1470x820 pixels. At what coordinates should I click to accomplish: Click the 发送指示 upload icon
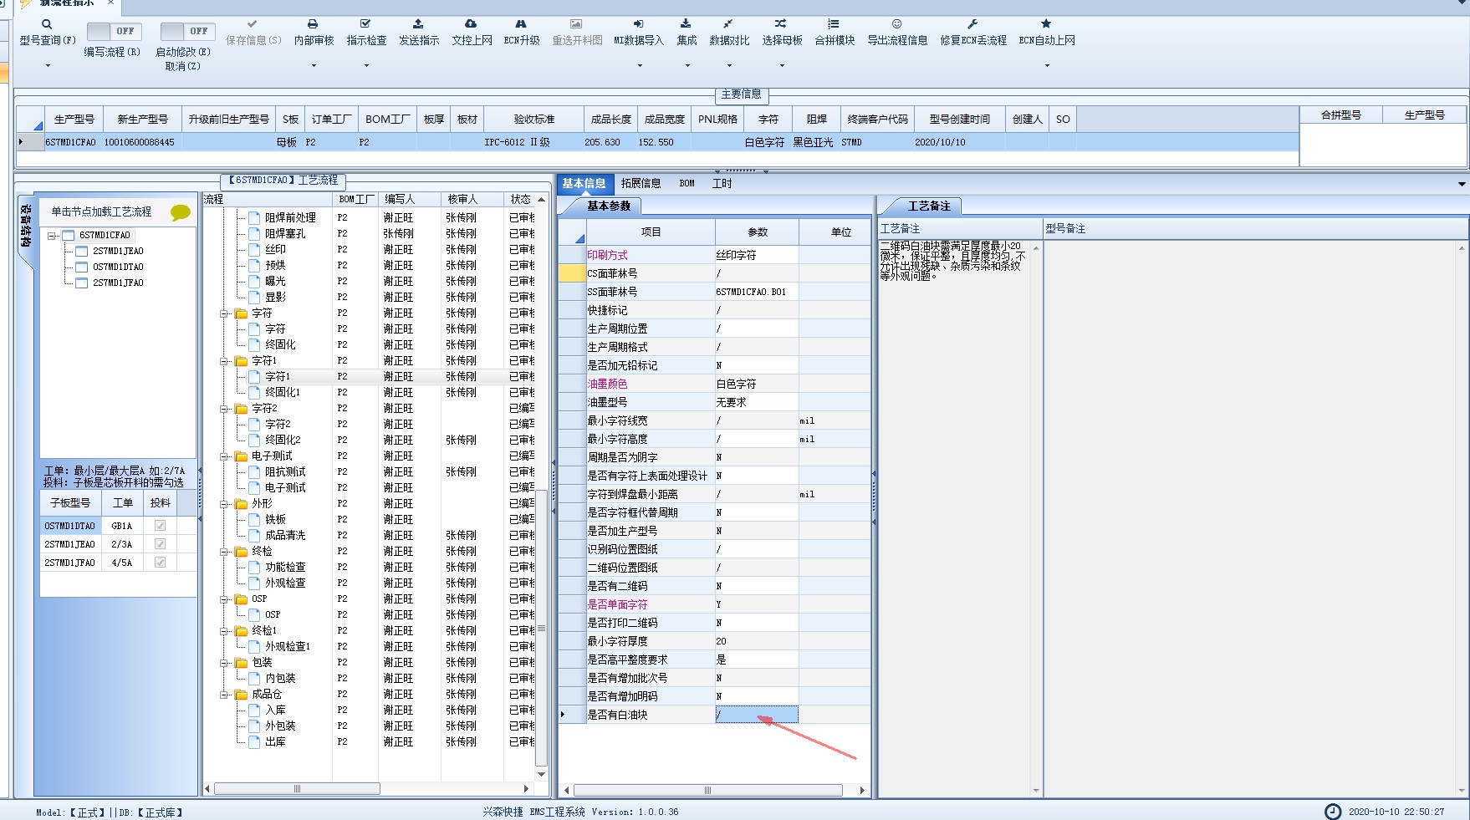(x=418, y=24)
